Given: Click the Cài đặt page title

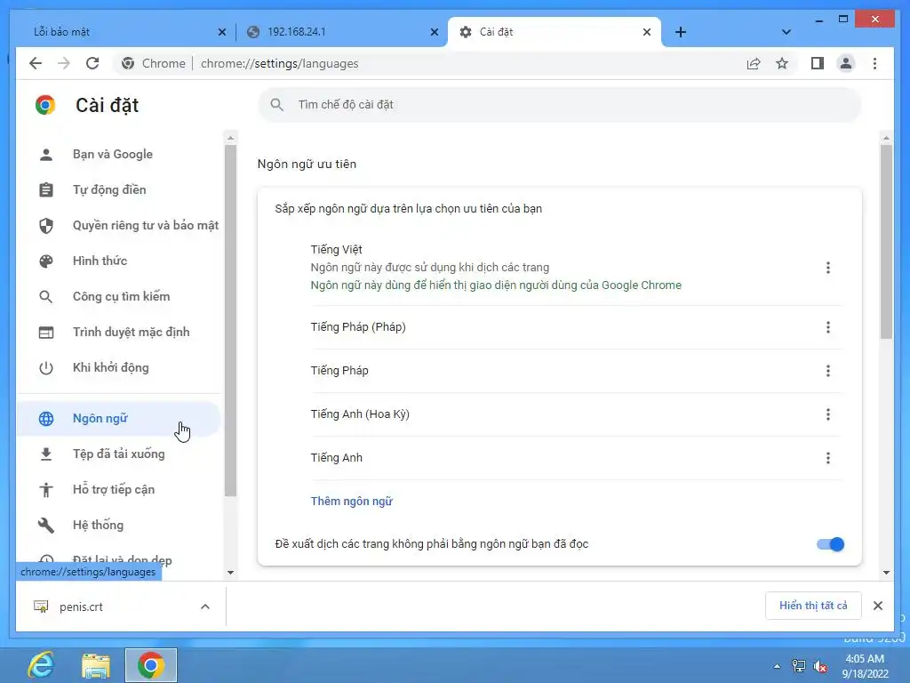Looking at the screenshot, I should (x=108, y=105).
